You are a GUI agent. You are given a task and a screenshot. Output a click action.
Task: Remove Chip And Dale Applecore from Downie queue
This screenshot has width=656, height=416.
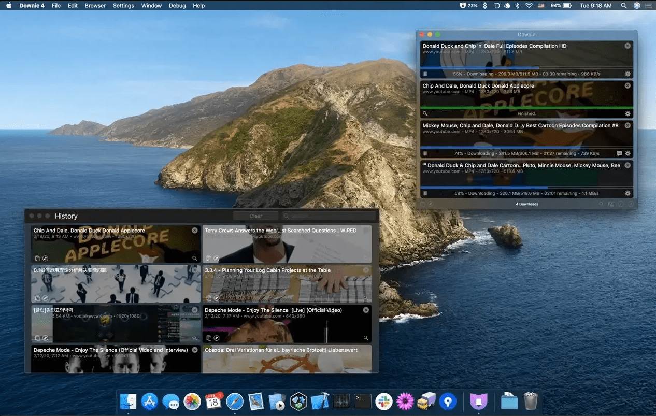[628, 85]
